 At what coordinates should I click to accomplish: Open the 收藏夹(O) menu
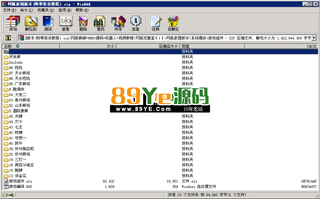pyautogui.click(x=46, y=10)
